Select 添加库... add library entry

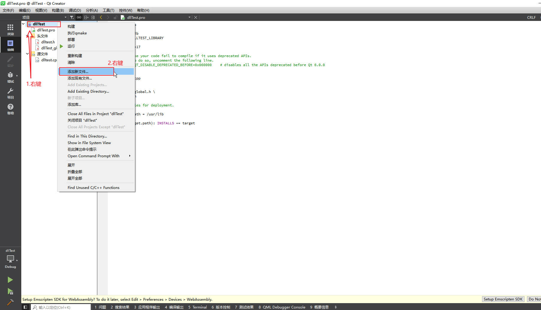(96, 104)
